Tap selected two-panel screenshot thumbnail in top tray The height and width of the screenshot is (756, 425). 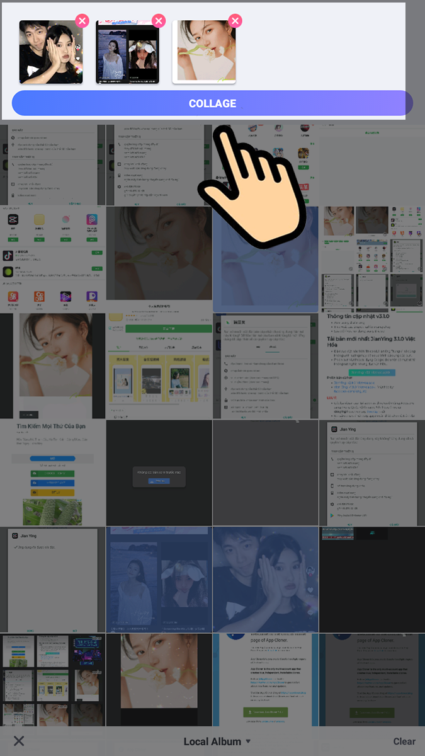pos(127,52)
